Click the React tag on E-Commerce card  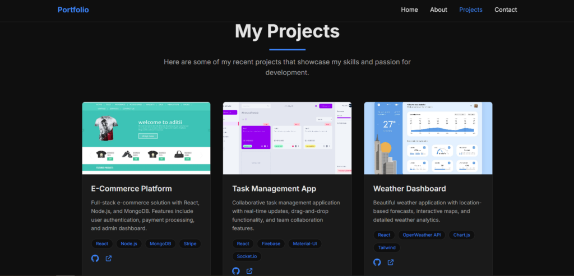pyautogui.click(x=102, y=244)
